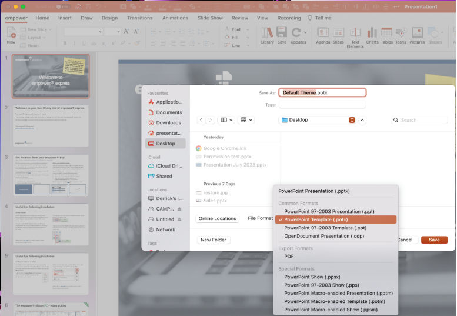Open the Desktop location popup
The width and height of the screenshot is (457, 316).
318,120
